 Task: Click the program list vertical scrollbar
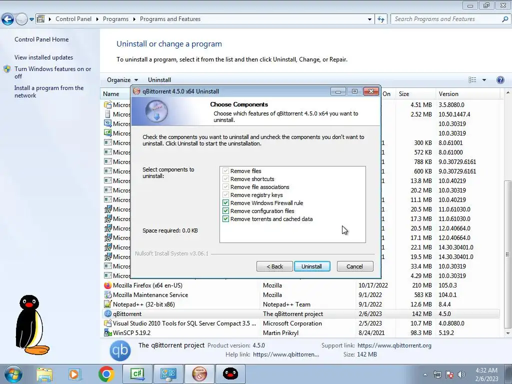coord(507,254)
